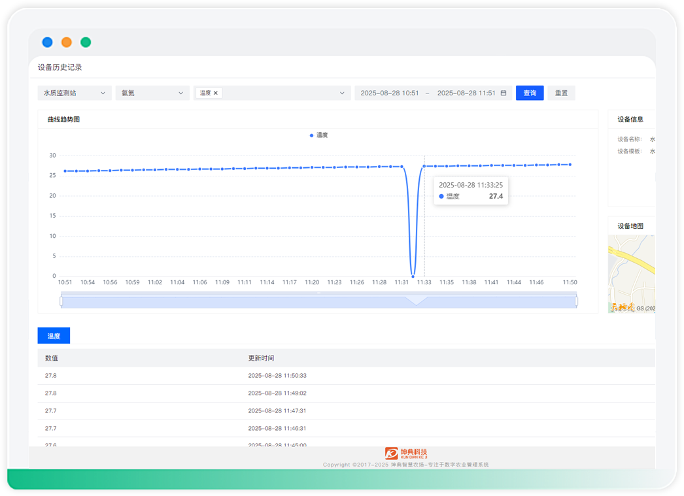684x496 pixels.
Task: Click the orange circle window dot
Action: [67, 42]
